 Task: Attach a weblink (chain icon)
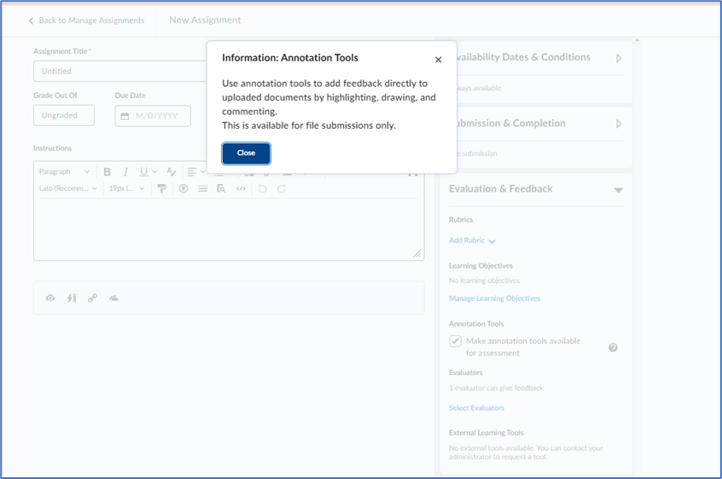coord(92,298)
